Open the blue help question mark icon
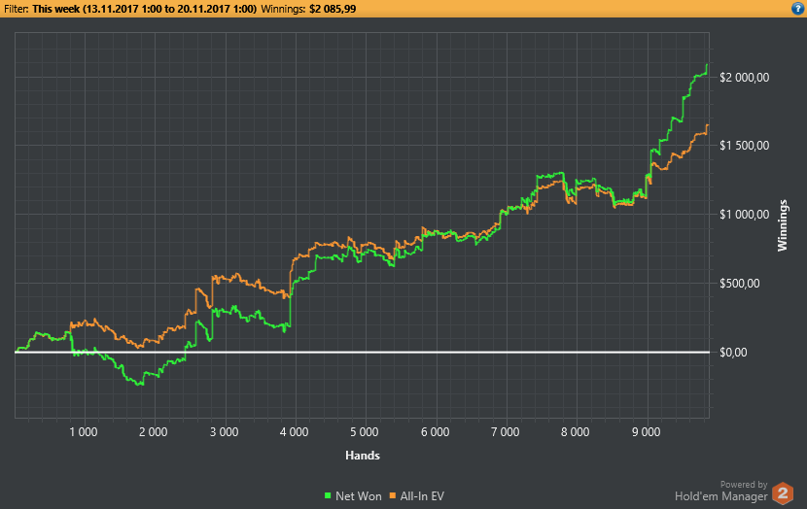The height and width of the screenshot is (509, 807). pos(797,8)
